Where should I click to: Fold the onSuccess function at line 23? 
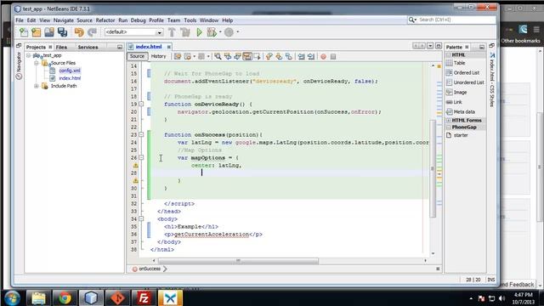click(x=141, y=134)
